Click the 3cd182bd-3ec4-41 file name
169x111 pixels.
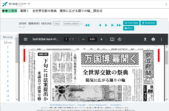point(45,39)
